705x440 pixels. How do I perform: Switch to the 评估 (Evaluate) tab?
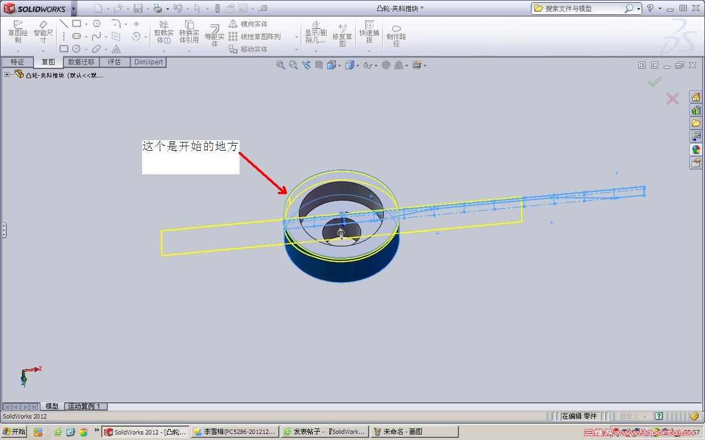click(x=114, y=62)
